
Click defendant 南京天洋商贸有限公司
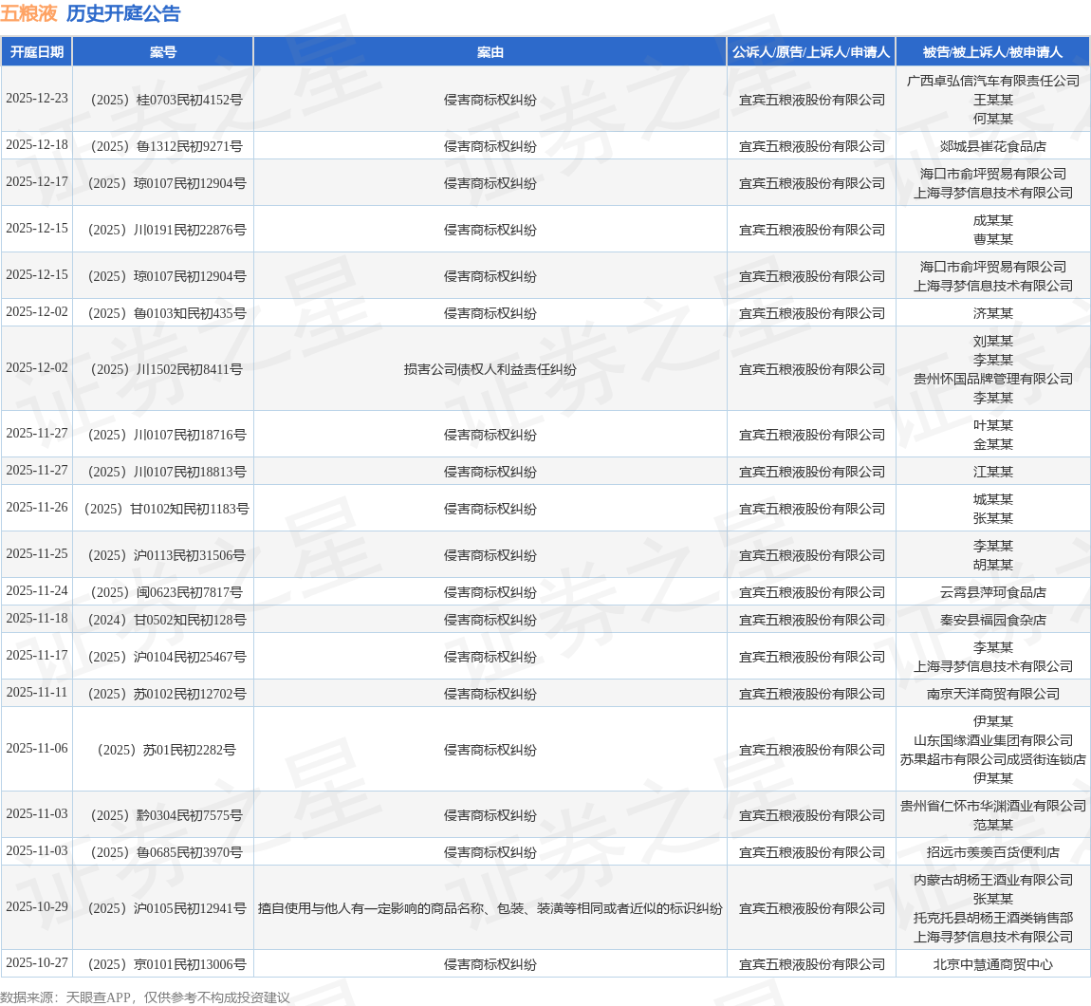coord(993,694)
